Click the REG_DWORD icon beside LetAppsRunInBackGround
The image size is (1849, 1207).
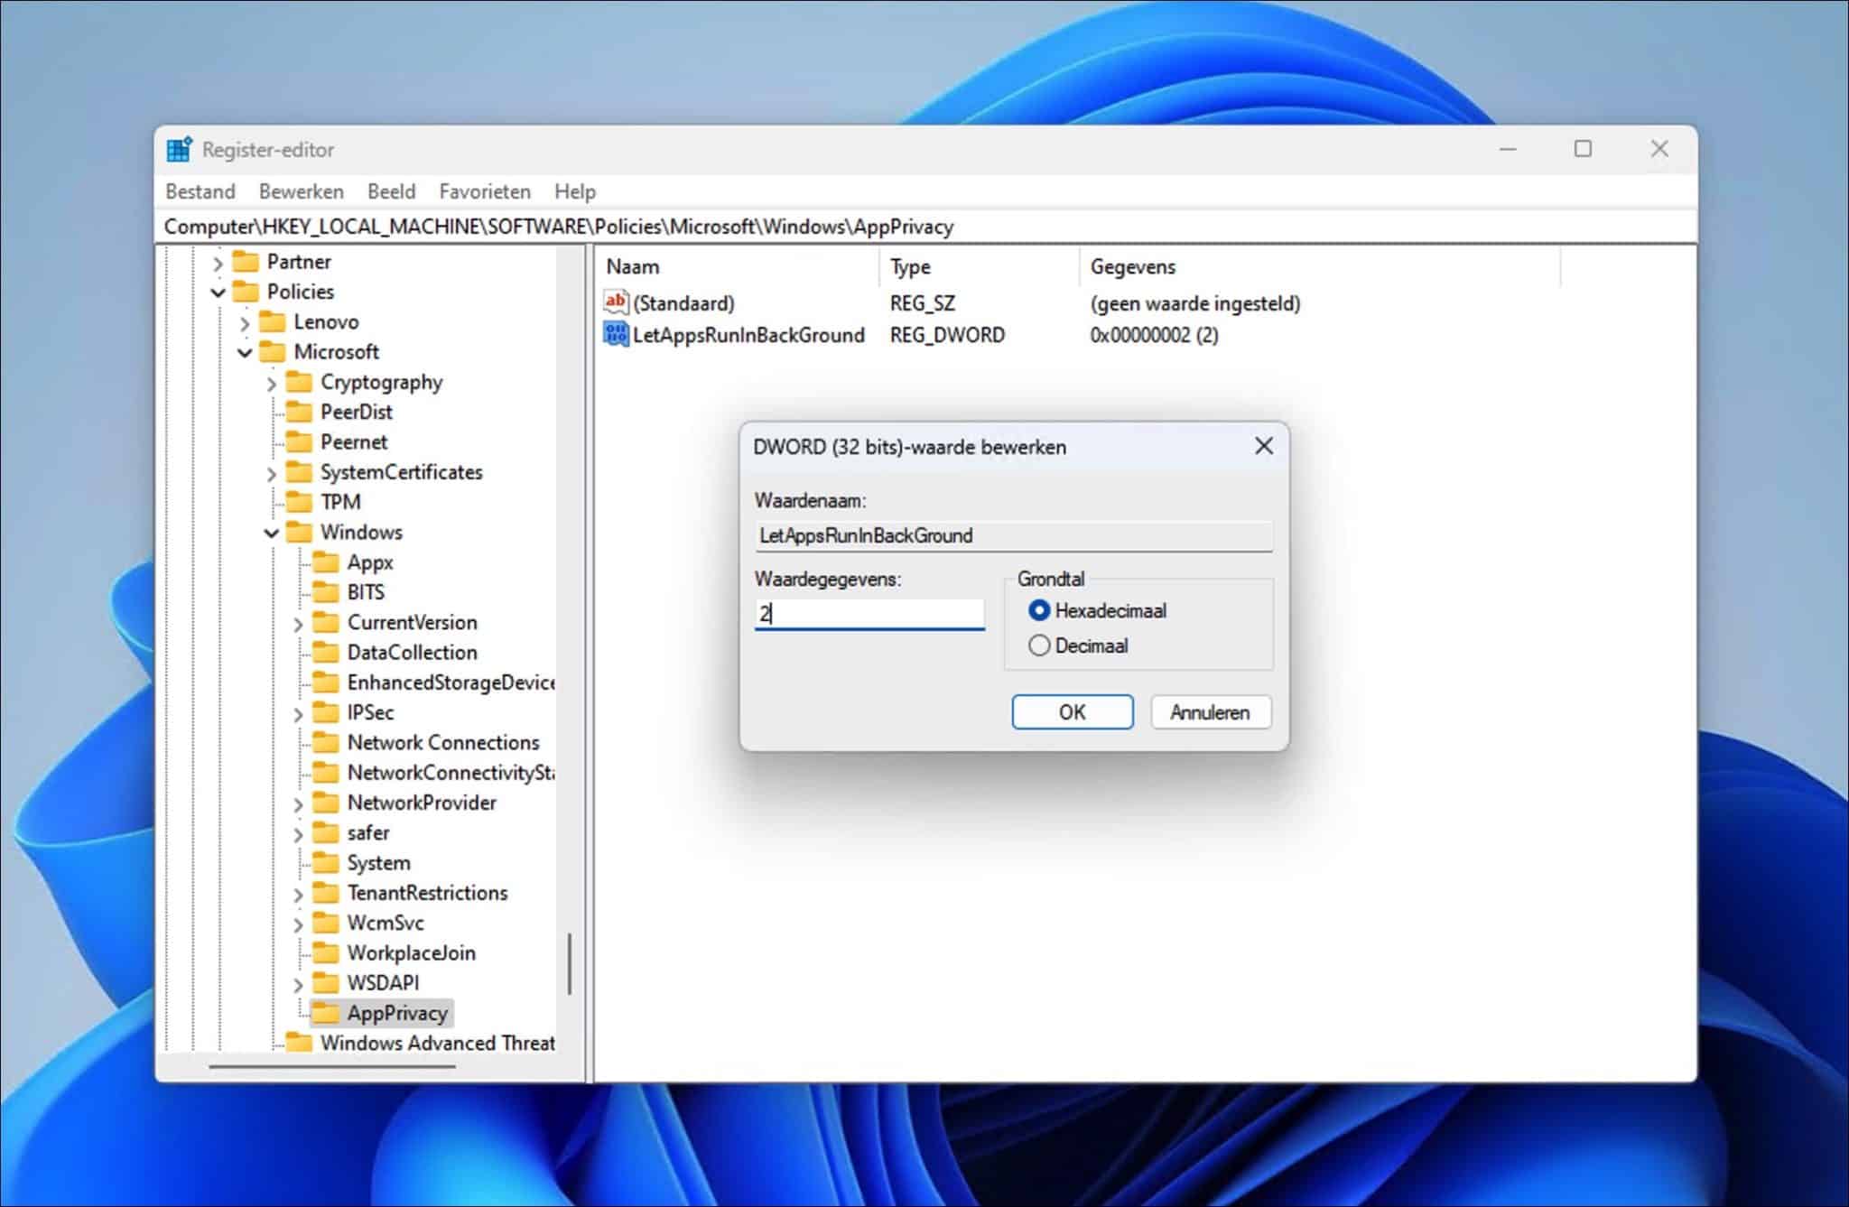pos(617,335)
